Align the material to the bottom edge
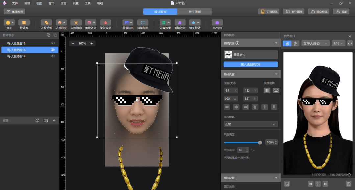The image size is (355, 190). click(x=274, y=107)
